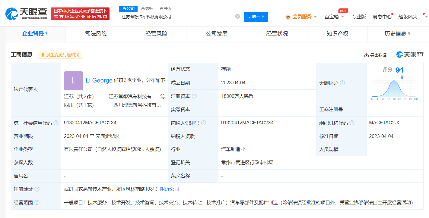Open the 专业版 link
The image size is (429, 218).
pos(358,17)
